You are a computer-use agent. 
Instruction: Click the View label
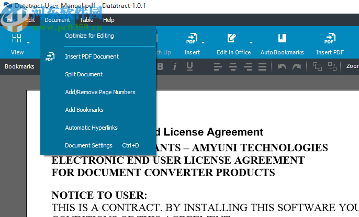point(17,52)
